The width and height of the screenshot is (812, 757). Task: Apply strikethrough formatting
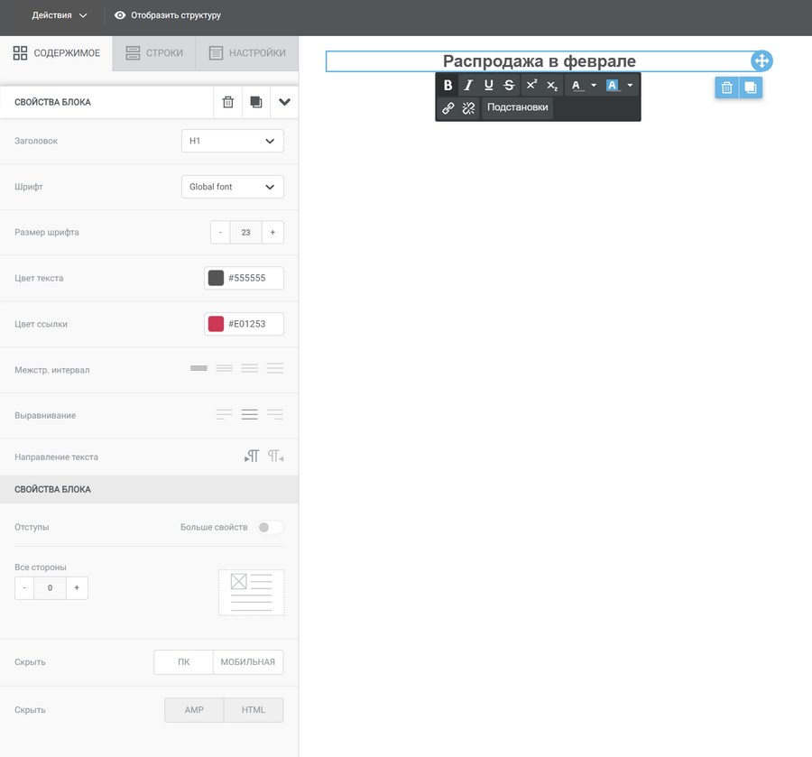click(x=510, y=86)
